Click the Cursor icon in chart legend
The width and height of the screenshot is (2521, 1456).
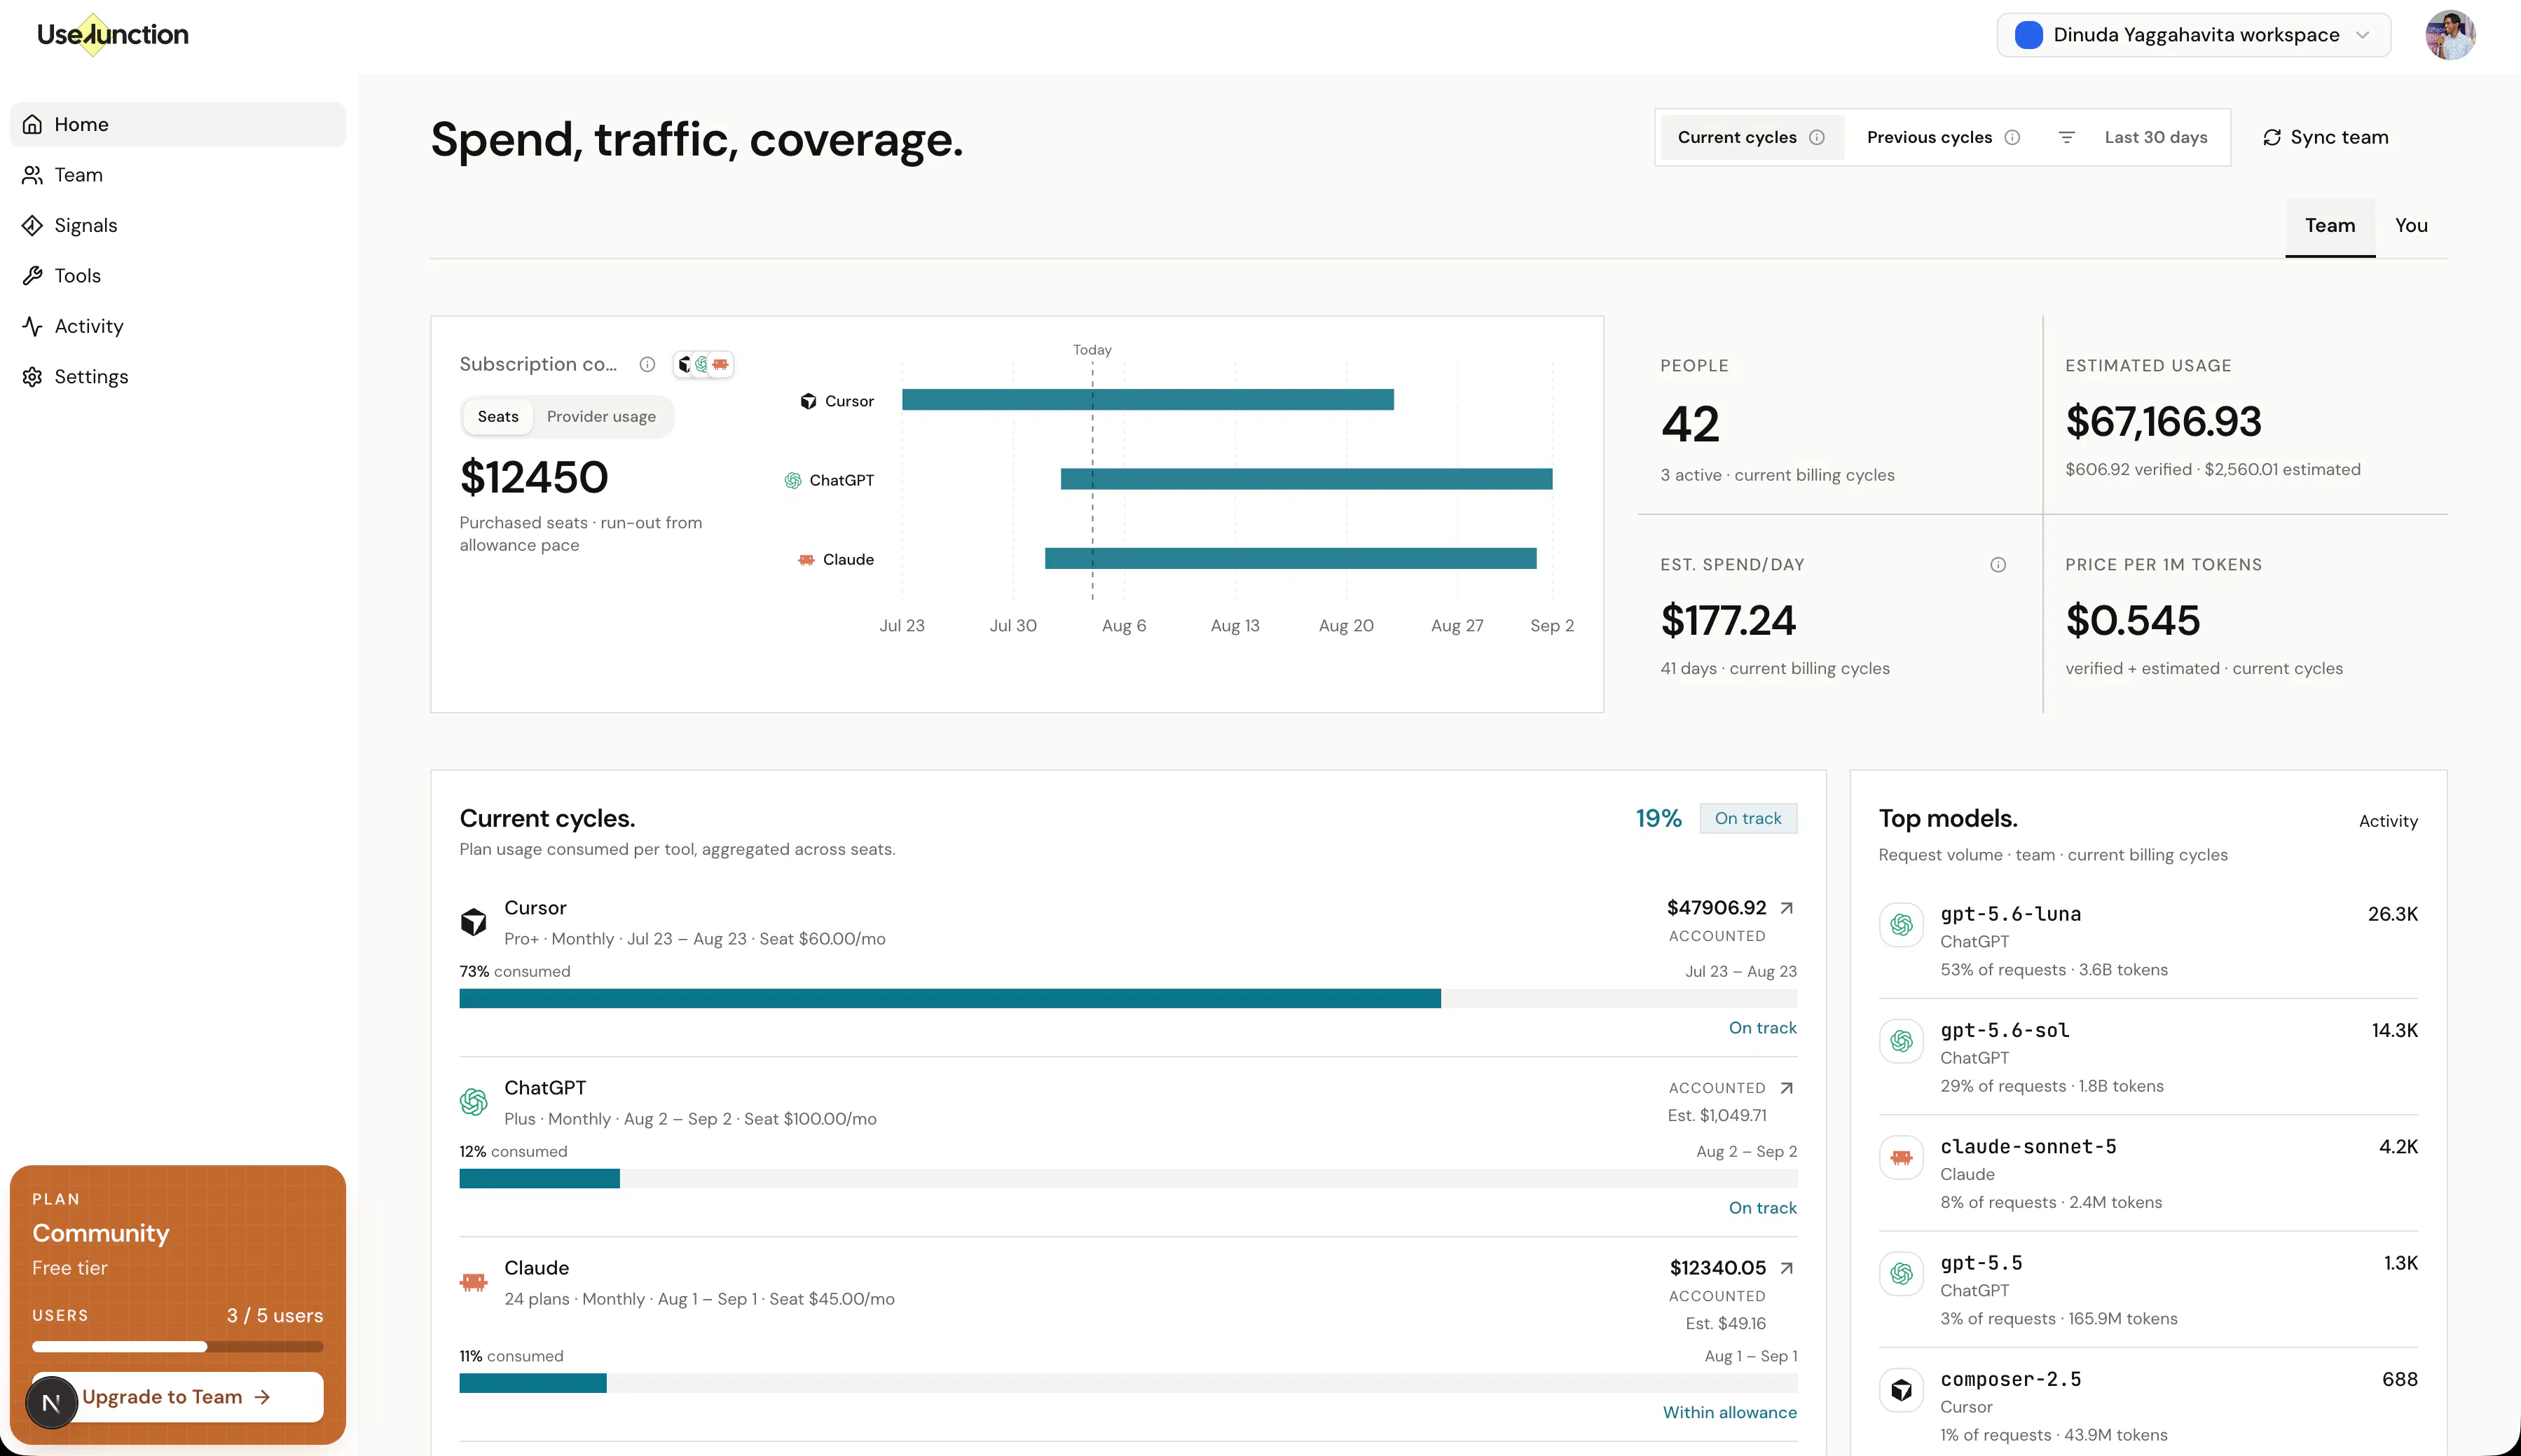[x=808, y=401]
